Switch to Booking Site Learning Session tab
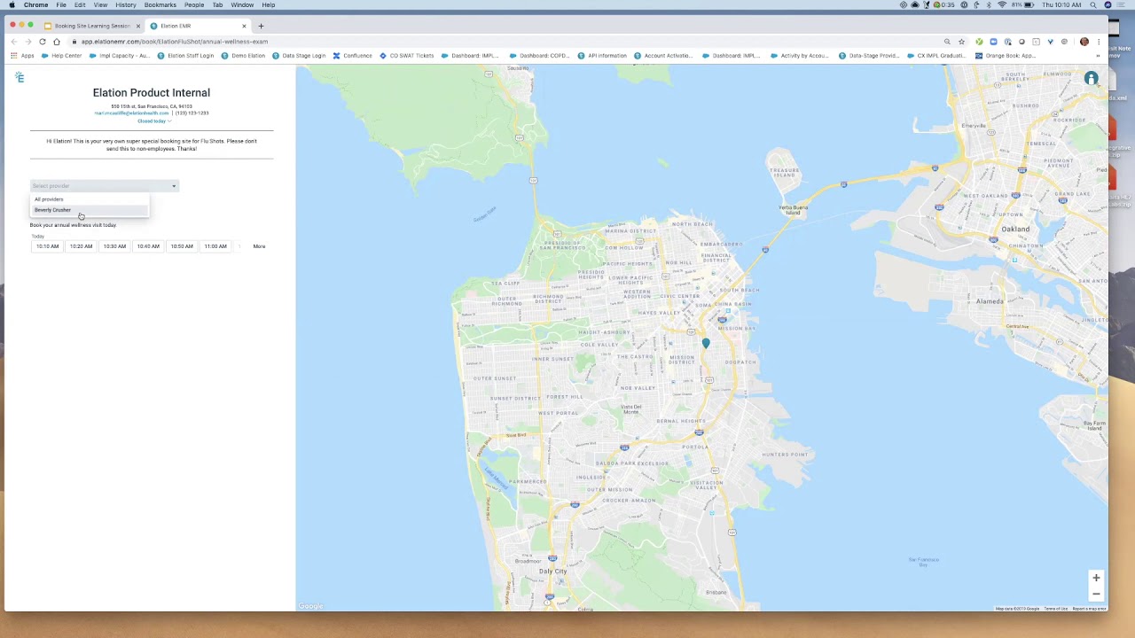 pyautogui.click(x=90, y=26)
